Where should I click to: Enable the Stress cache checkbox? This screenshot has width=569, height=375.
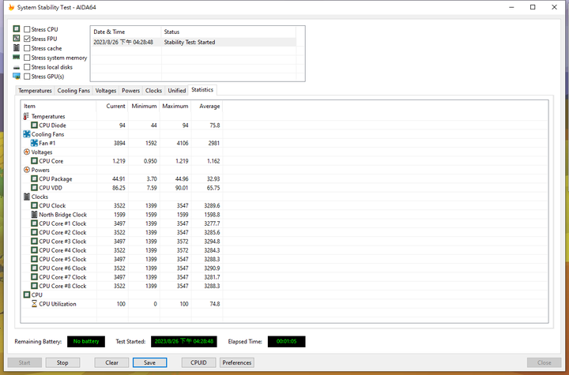tap(27, 48)
